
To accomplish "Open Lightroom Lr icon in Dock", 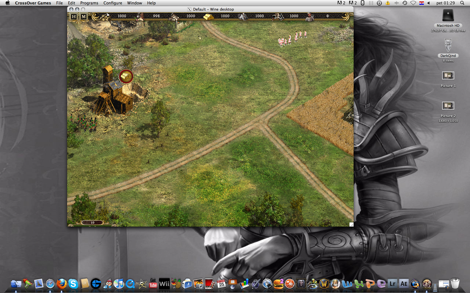I will pyautogui.click(x=393, y=284).
